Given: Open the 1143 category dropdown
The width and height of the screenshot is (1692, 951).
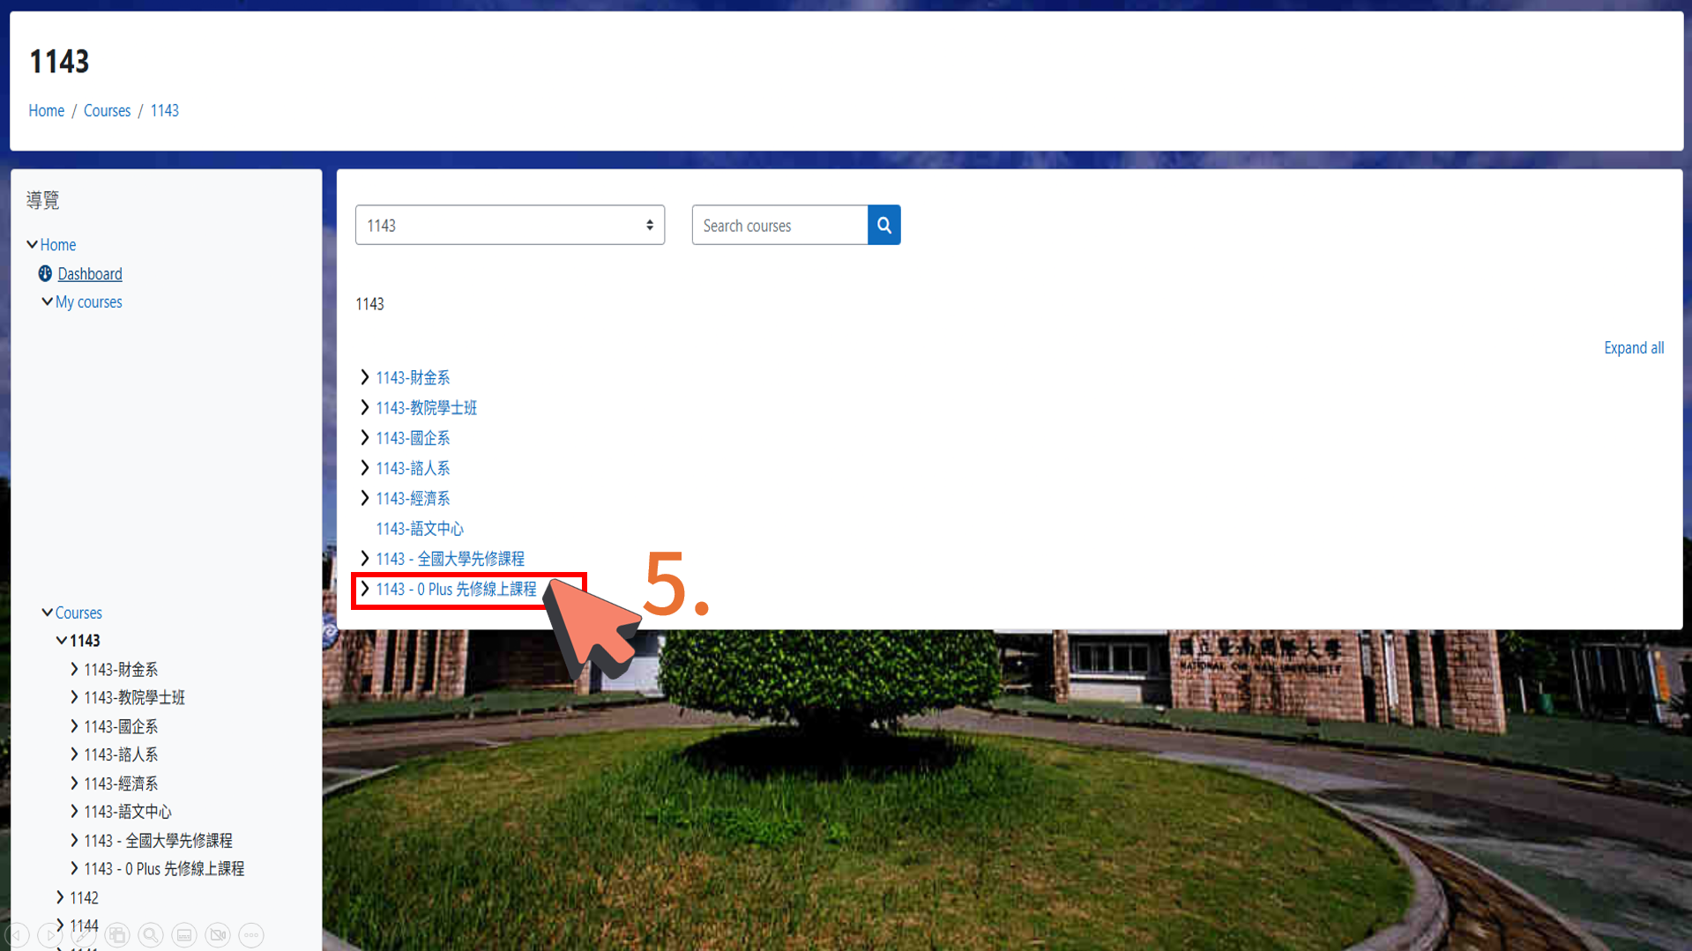Looking at the screenshot, I should 510,225.
